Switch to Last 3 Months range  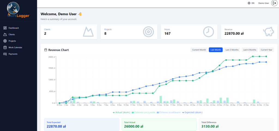click(x=232, y=50)
